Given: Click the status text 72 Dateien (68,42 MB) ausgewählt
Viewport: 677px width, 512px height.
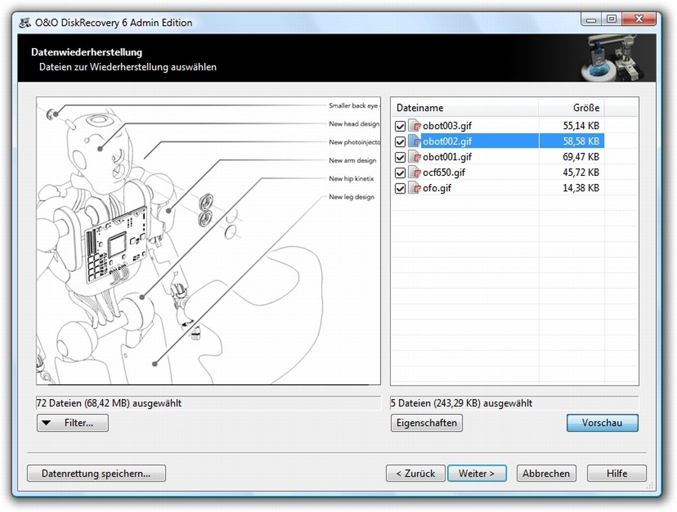Looking at the screenshot, I should [x=110, y=403].
